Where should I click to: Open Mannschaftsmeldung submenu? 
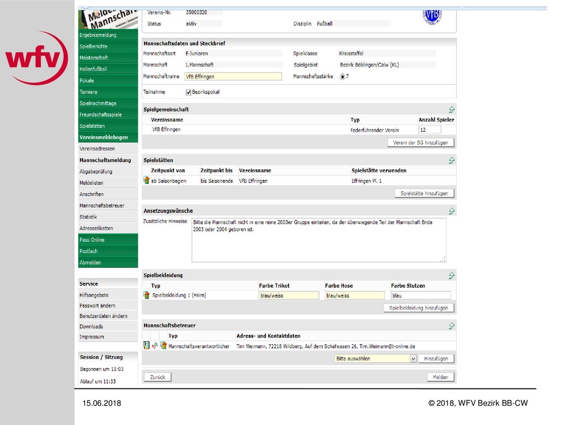[x=108, y=160]
